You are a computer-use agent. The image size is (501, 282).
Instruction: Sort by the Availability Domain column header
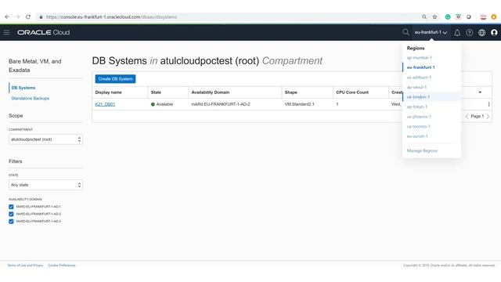pyautogui.click(x=211, y=92)
